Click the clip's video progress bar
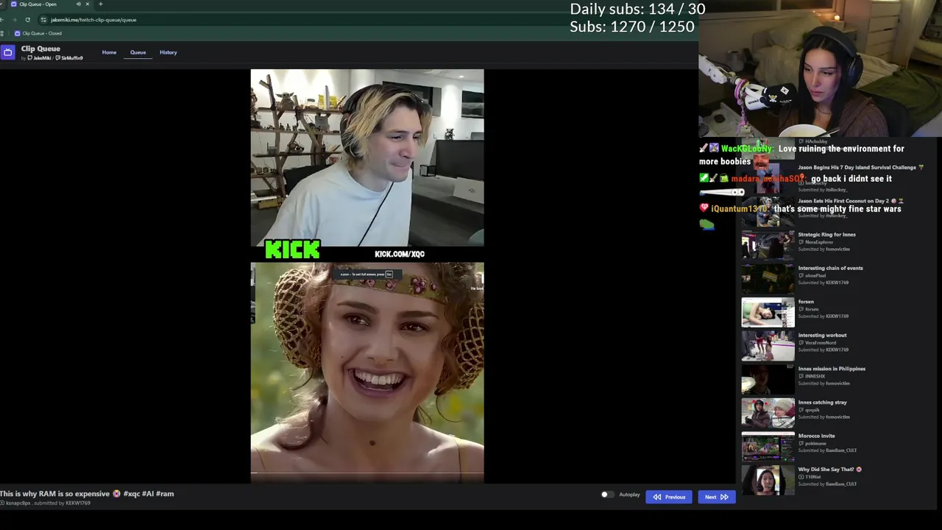Viewport: 942px width, 530px height. pyautogui.click(x=367, y=473)
